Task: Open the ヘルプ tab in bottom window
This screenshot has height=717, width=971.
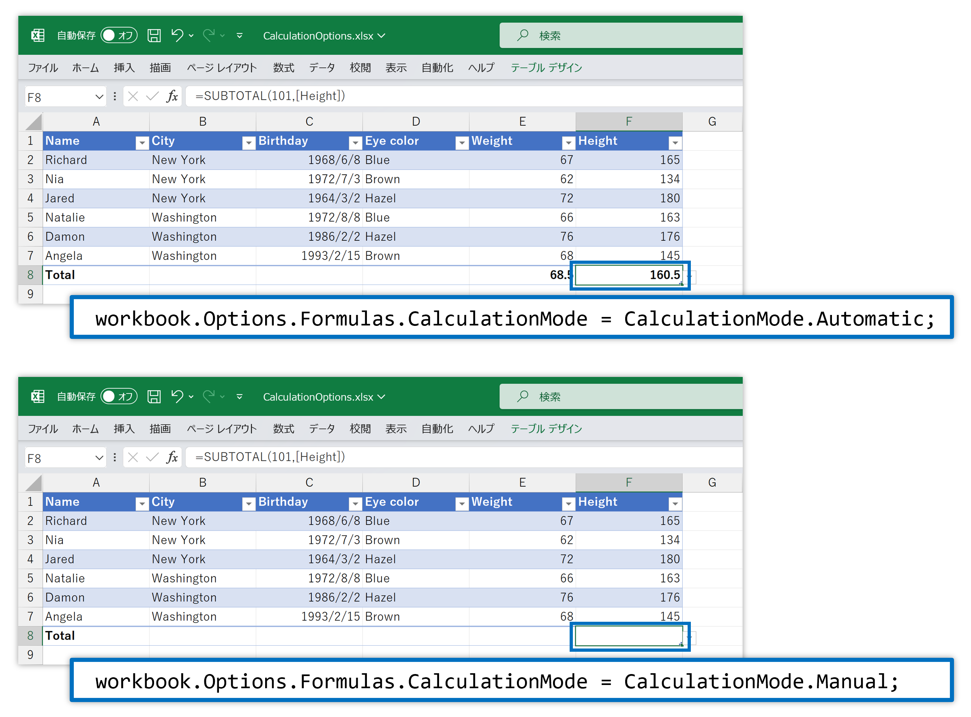Action: pyautogui.click(x=481, y=429)
